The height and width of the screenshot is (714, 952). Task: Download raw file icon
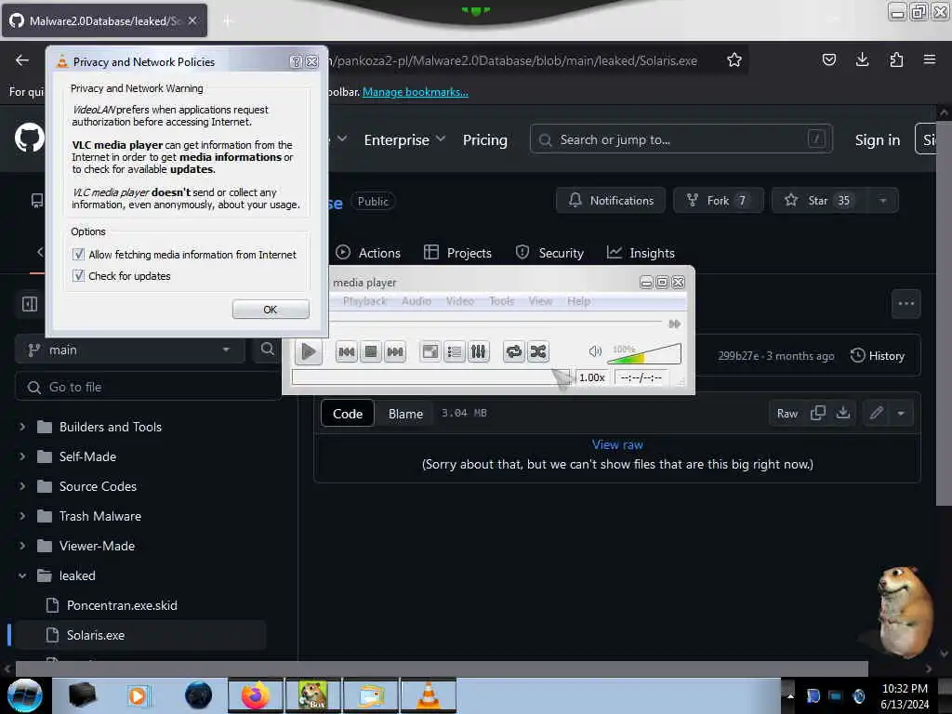(x=842, y=414)
